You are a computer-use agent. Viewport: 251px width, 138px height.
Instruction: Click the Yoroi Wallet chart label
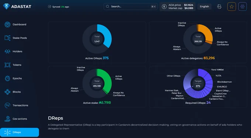coord(217,70)
